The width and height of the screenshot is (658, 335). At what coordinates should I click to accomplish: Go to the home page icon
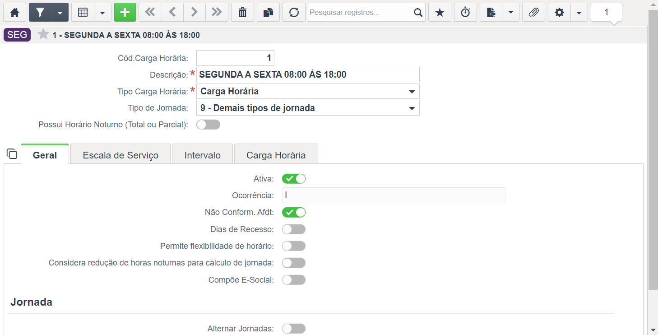click(x=15, y=12)
